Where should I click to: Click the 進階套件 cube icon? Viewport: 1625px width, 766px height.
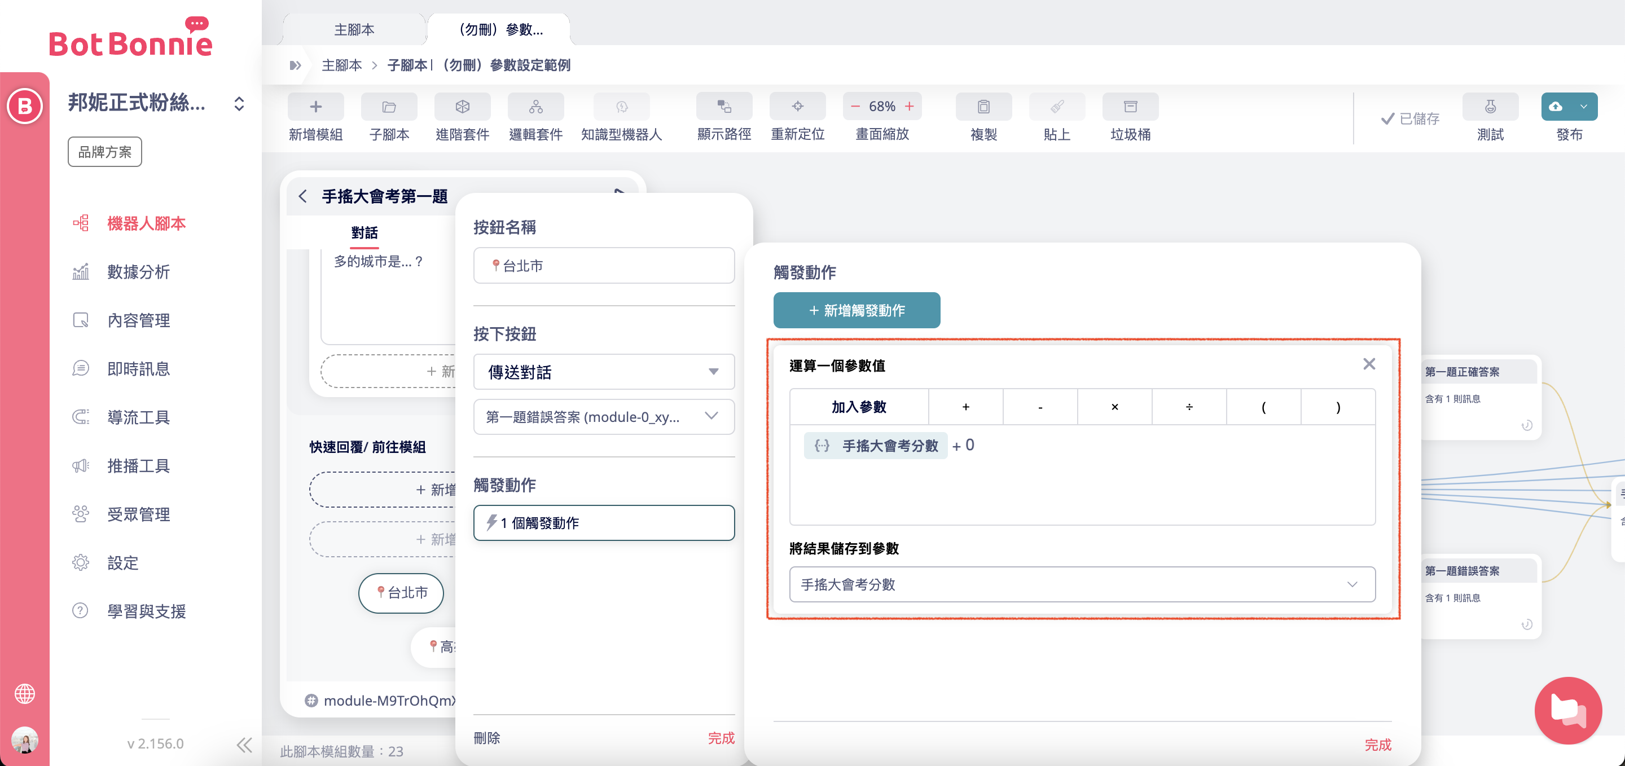pos(462,107)
